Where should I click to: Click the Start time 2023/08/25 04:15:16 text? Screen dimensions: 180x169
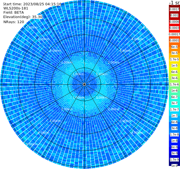[32, 4]
